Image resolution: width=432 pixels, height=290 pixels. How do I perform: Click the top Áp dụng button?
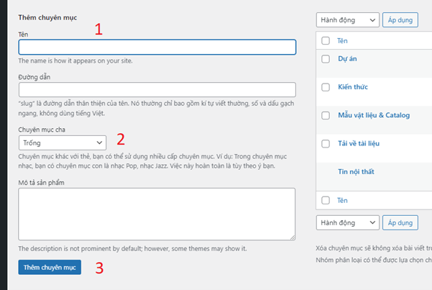coord(400,19)
